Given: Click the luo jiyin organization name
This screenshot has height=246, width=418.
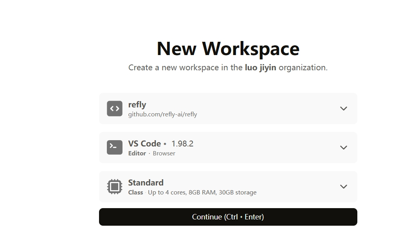Looking at the screenshot, I should [260, 68].
